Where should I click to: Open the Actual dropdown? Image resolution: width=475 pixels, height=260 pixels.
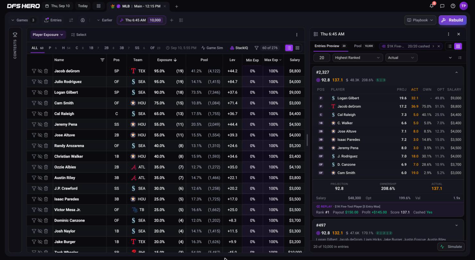pyautogui.click(x=401, y=58)
